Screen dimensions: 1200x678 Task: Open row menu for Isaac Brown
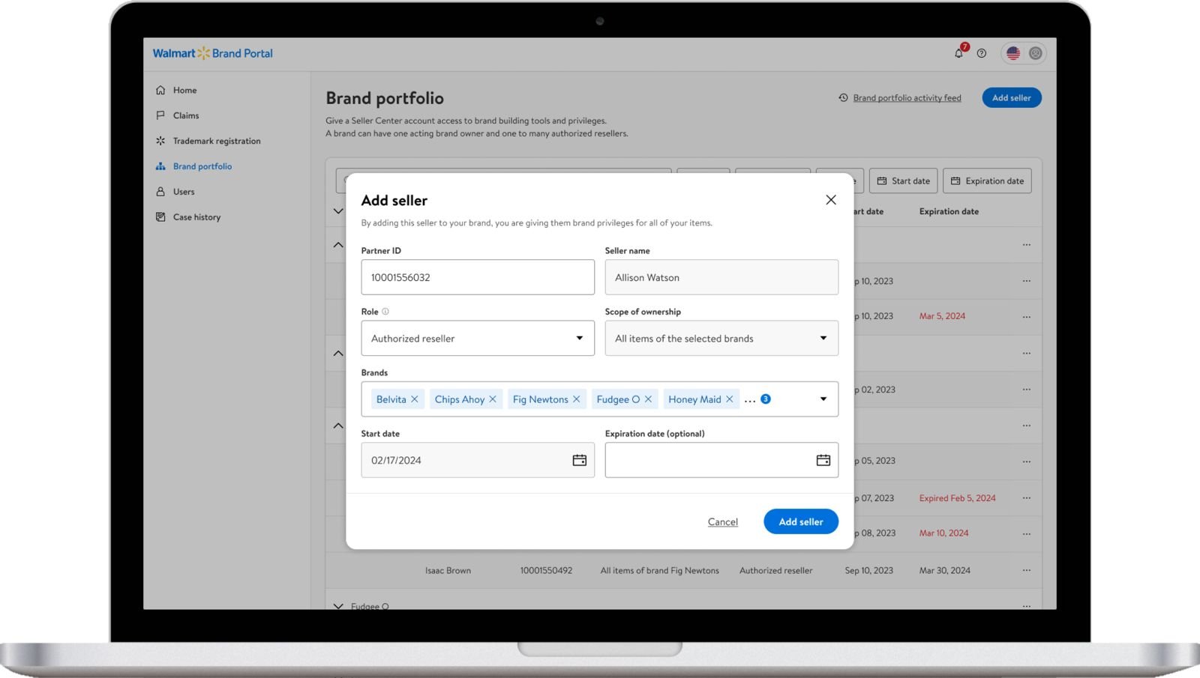[1027, 571]
